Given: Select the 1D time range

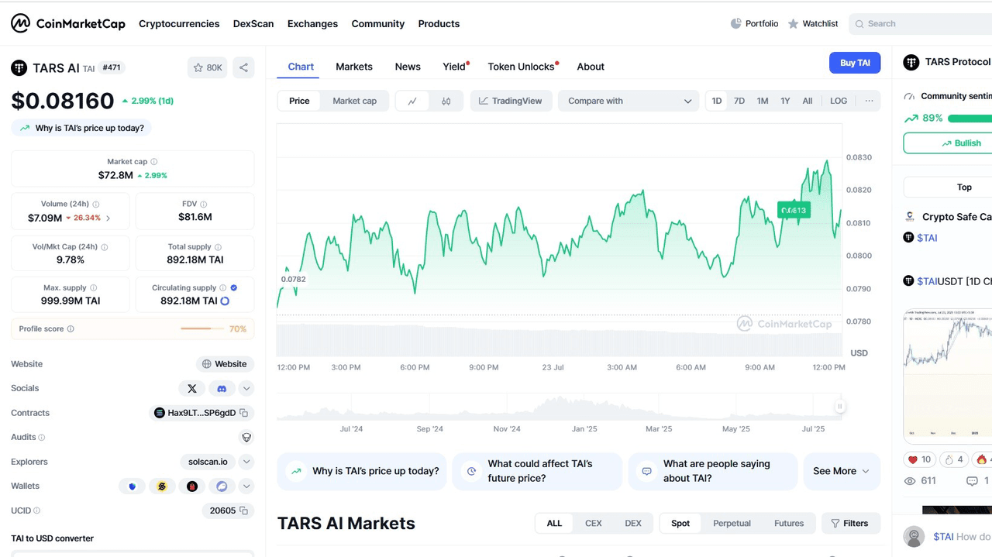Looking at the screenshot, I should pyautogui.click(x=717, y=101).
